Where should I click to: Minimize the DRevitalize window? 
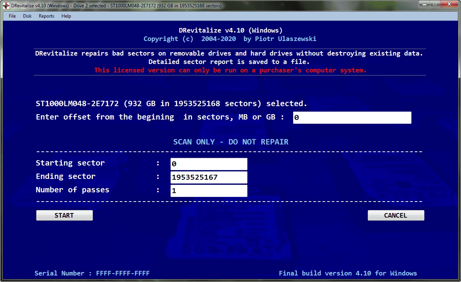(424, 5)
